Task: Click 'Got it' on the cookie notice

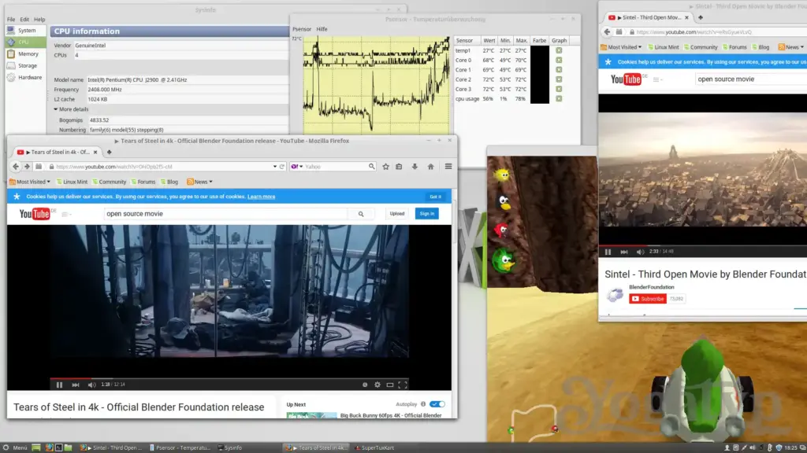Action: click(435, 197)
